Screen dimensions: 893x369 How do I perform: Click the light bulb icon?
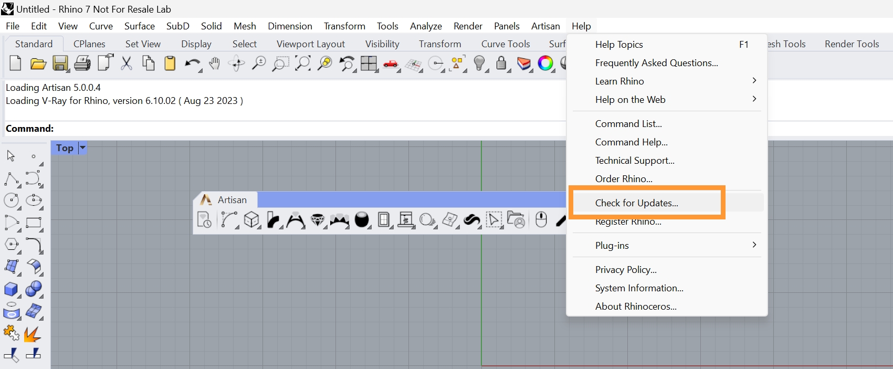[x=479, y=64]
